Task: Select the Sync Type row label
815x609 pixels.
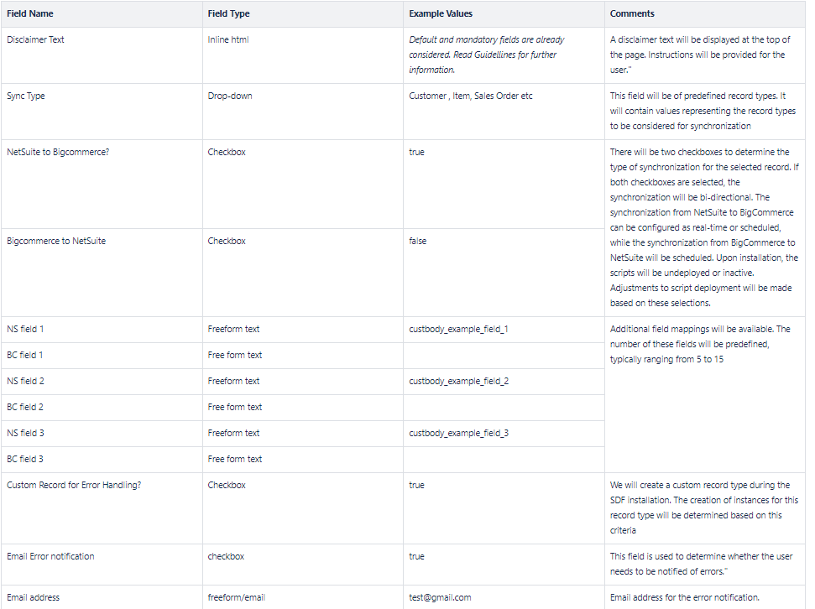Action: click(26, 96)
